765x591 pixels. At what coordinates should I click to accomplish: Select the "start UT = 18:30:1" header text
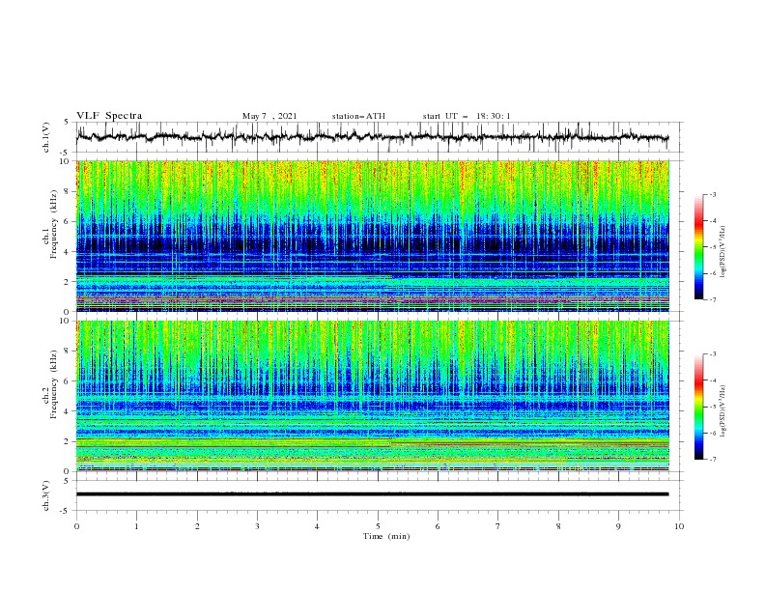pos(467,116)
